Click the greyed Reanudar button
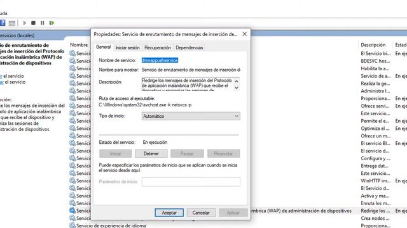The height and width of the screenshot is (228, 407). 223,153
